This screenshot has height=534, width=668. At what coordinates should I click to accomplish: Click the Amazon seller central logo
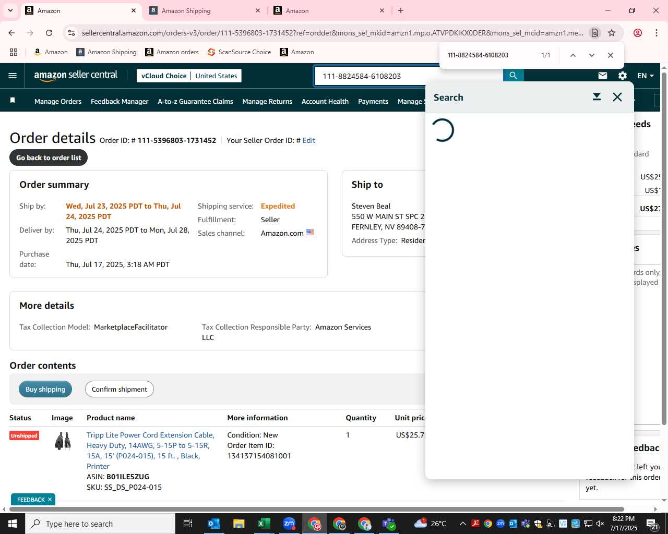pyautogui.click(x=76, y=76)
